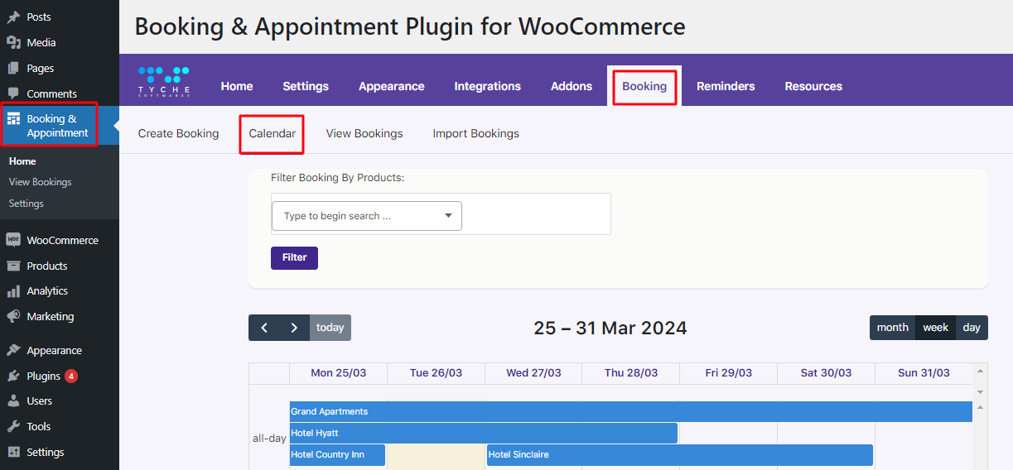
Task: Click the Booking & Appointment calendar icon
Action: point(13,119)
